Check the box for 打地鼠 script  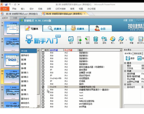[43, 81]
